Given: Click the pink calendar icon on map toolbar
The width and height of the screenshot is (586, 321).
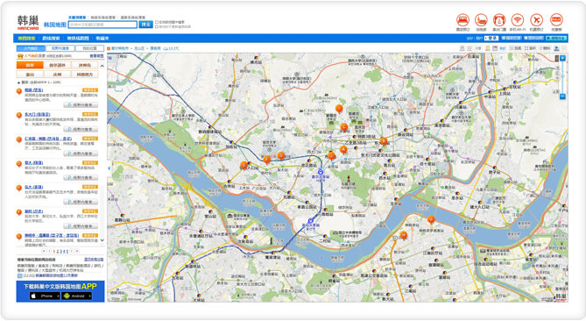Looking at the screenshot, I should tap(495, 48).
